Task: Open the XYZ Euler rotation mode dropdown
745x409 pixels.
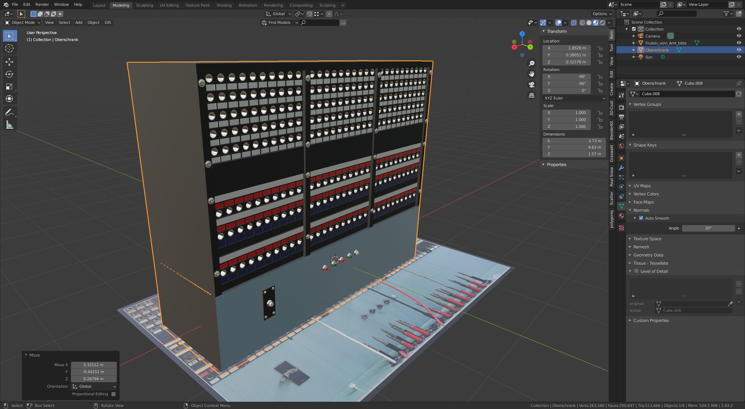Action: click(x=574, y=98)
